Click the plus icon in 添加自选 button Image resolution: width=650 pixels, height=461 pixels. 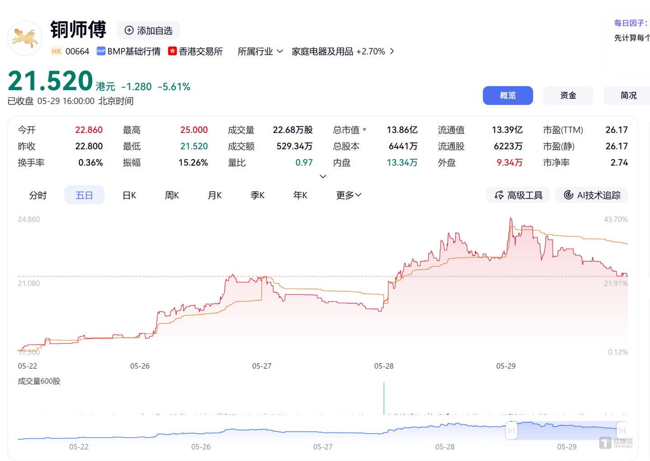(129, 30)
